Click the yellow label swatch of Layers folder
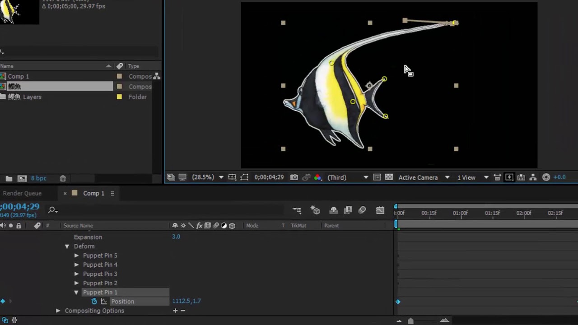Screen dimensions: 578x325 pos(119,97)
